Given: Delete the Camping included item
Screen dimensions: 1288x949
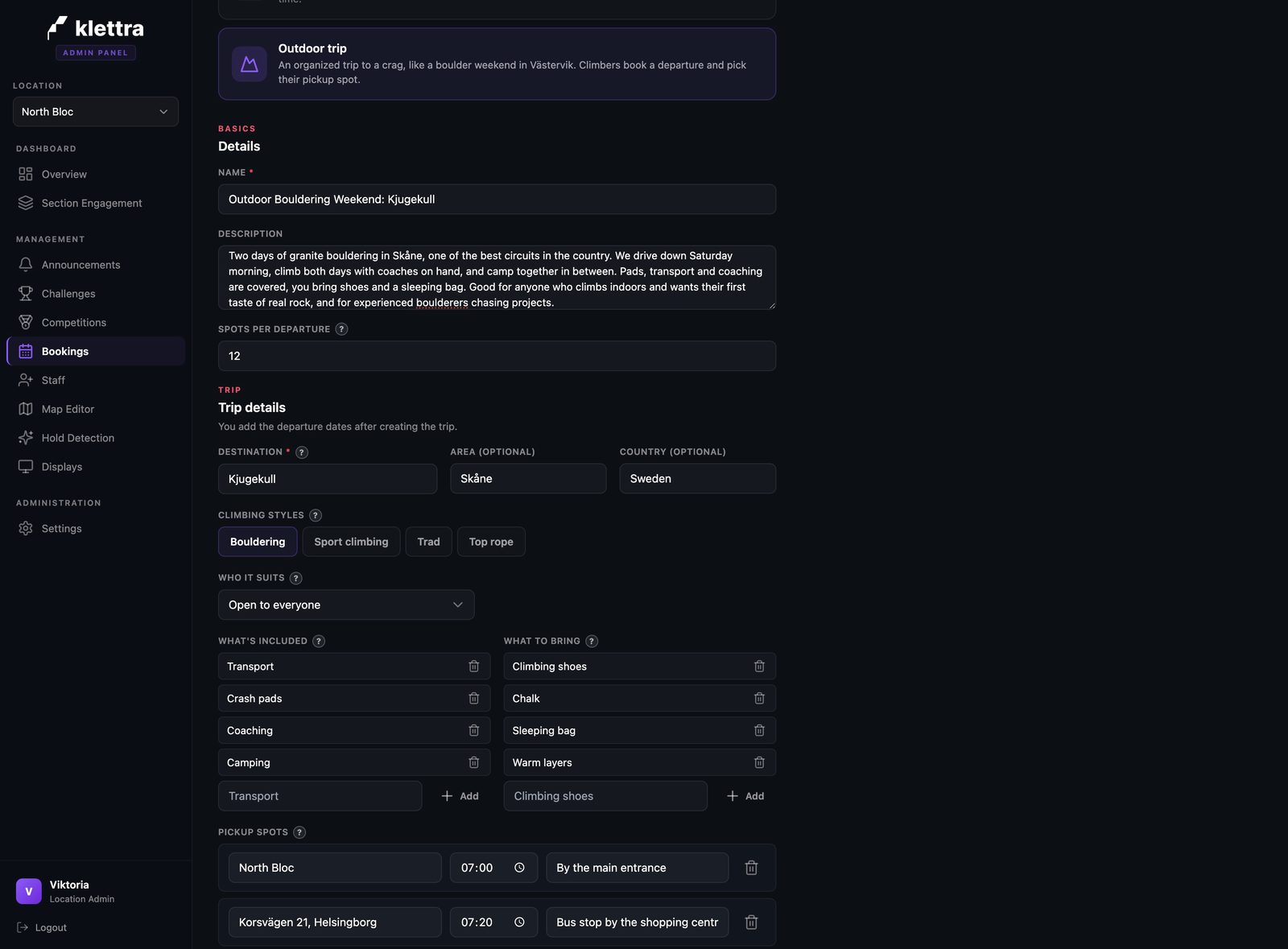Looking at the screenshot, I should [474, 762].
